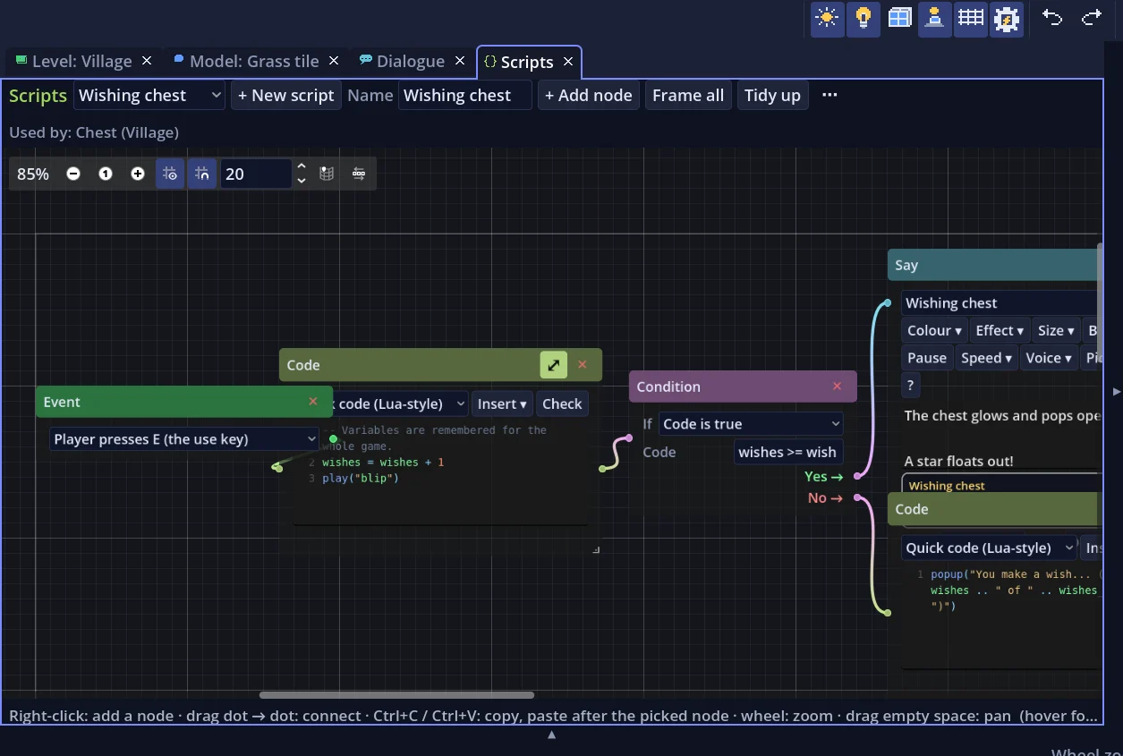Viewport: 1123px width, 756px height.
Task: Switch to the Dialogue tab
Action: pyautogui.click(x=411, y=61)
